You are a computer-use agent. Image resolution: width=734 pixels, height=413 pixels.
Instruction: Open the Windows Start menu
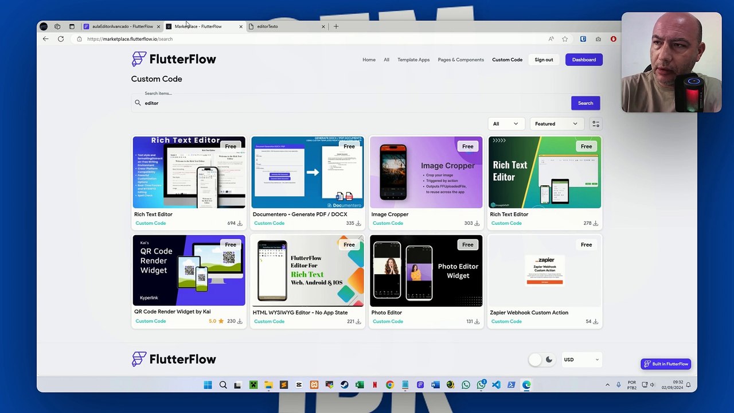click(x=208, y=385)
